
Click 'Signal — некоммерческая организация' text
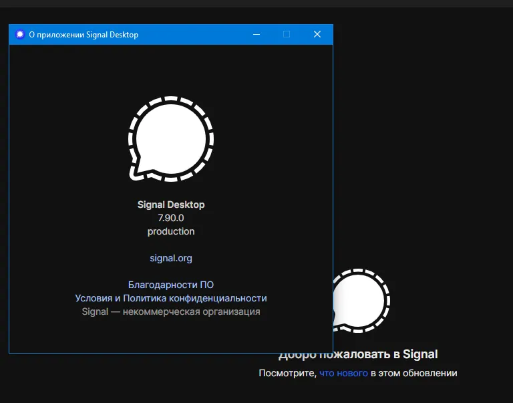point(171,311)
